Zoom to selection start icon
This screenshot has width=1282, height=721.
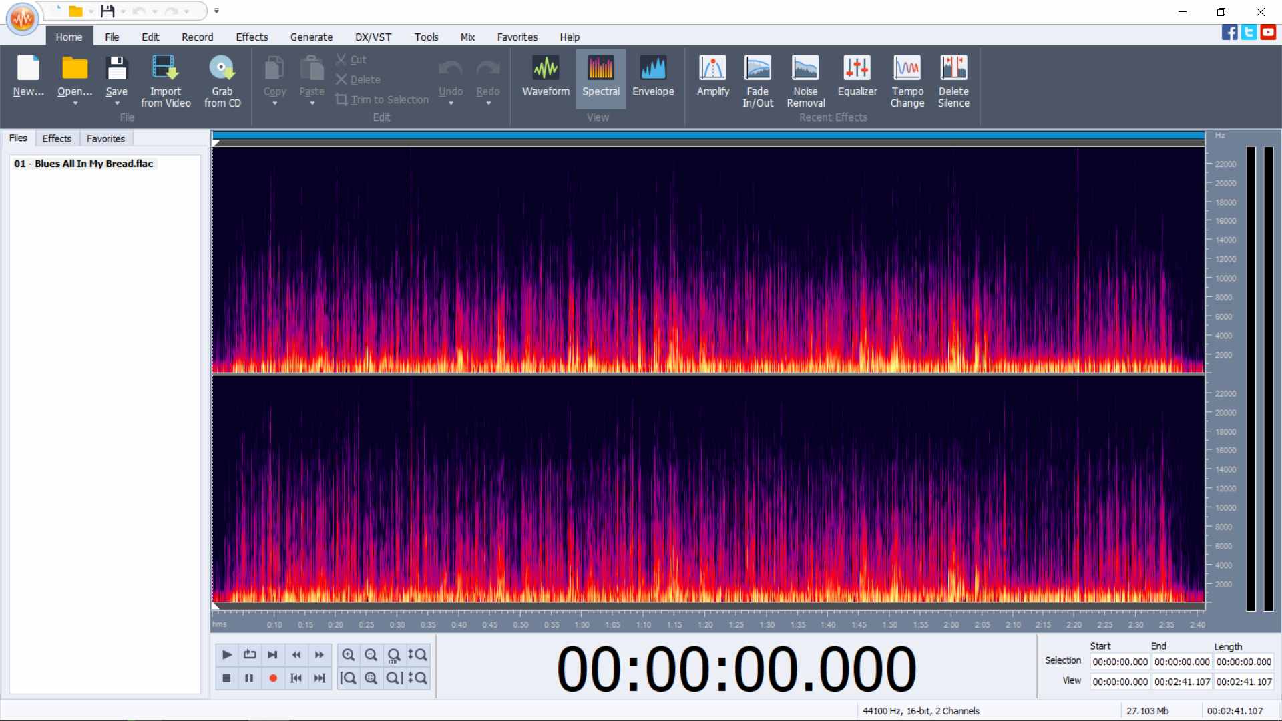[349, 678]
